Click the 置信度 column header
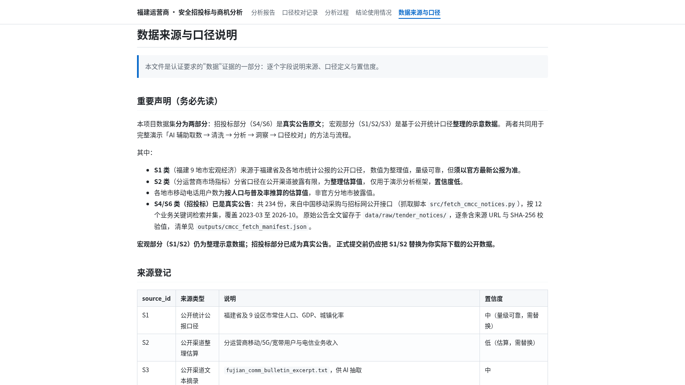This screenshot has width=685, height=385. point(514,299)
